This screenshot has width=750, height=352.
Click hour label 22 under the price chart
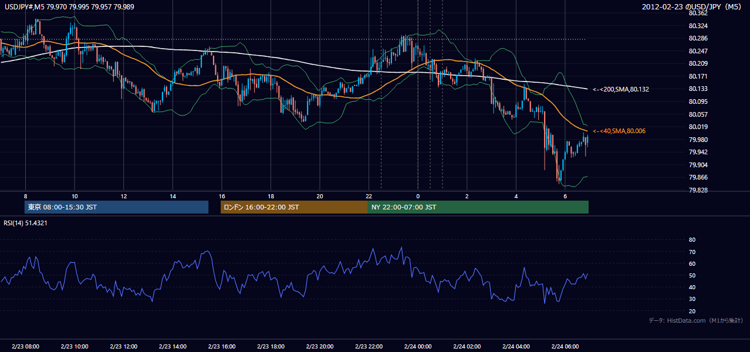[369, 196]
